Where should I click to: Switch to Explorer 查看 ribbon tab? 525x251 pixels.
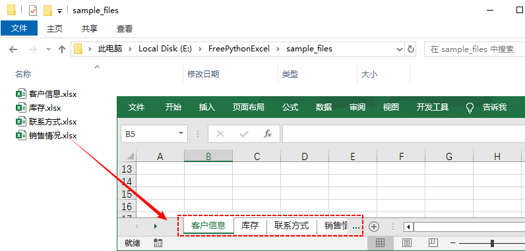click(x=125, y=29)
